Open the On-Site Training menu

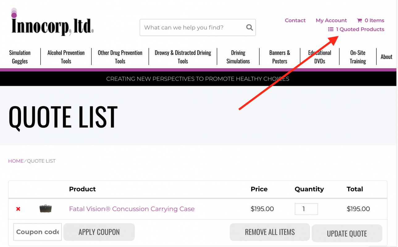358,57
